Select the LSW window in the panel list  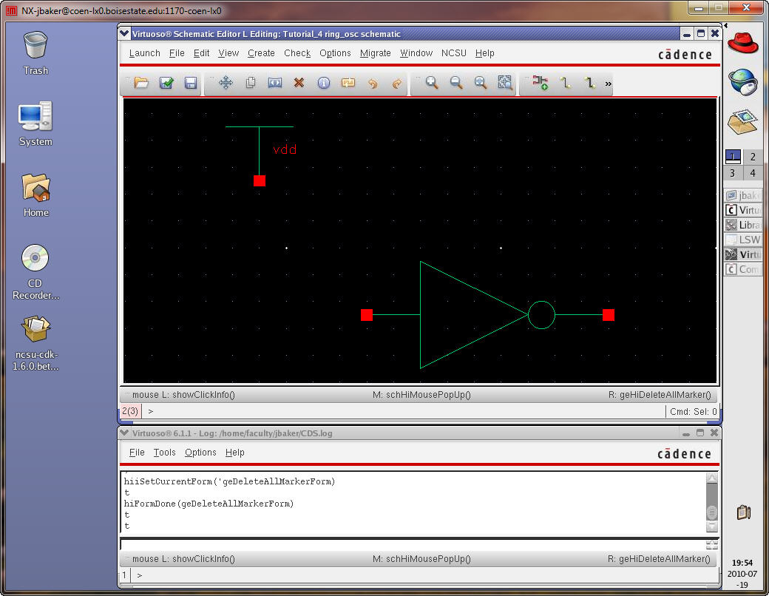pyautogui.click(x=743, y=240)
